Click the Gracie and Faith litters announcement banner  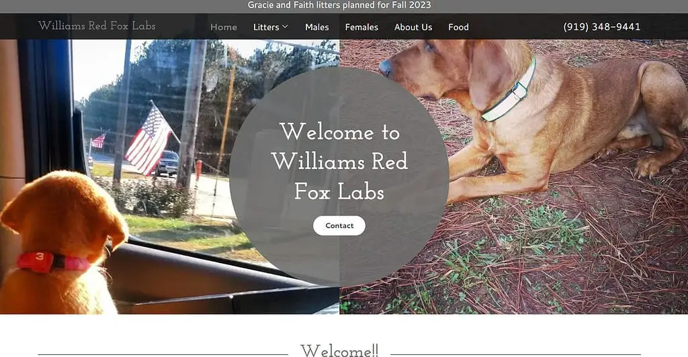[339, 5]
